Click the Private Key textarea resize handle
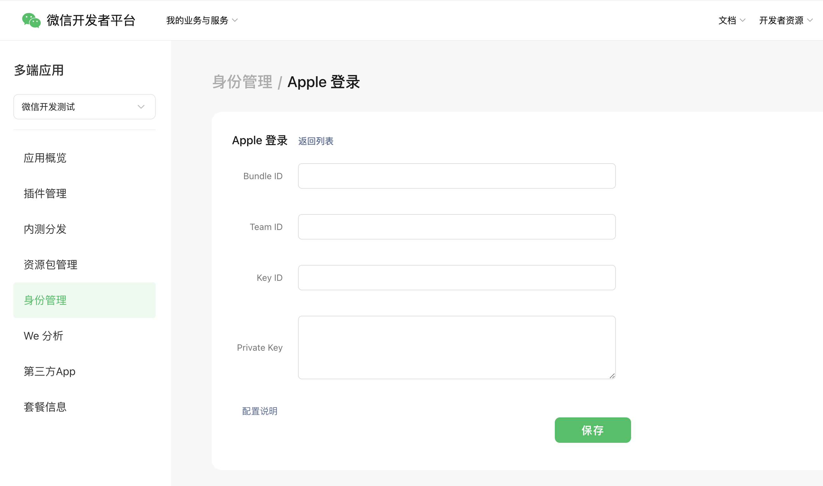Viewport: 823px width, 486px height. tap(612, 376)
